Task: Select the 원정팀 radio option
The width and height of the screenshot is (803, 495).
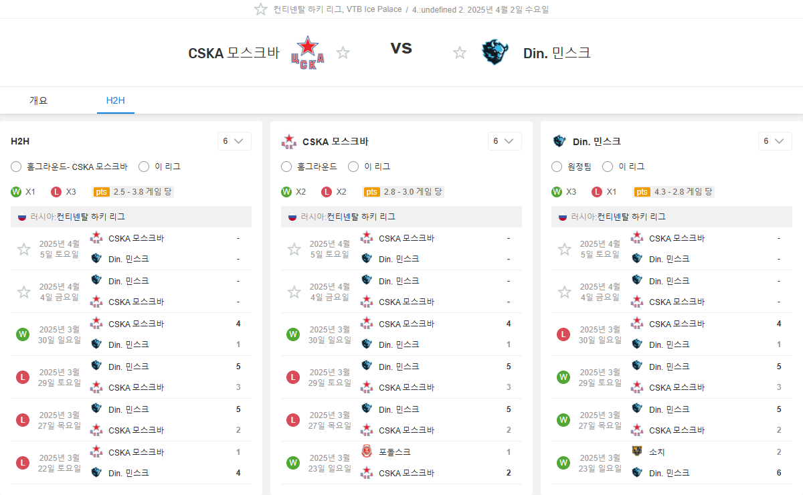Action: 557,167
